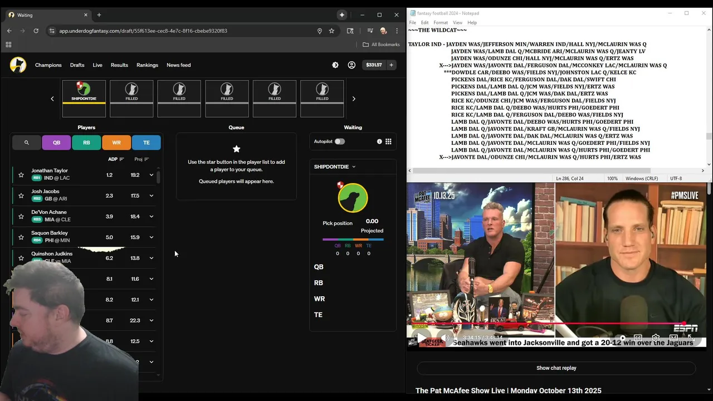
Task: Expand player row with 22.3 projection
Action: pyautogui.click(x=151, y=320)
